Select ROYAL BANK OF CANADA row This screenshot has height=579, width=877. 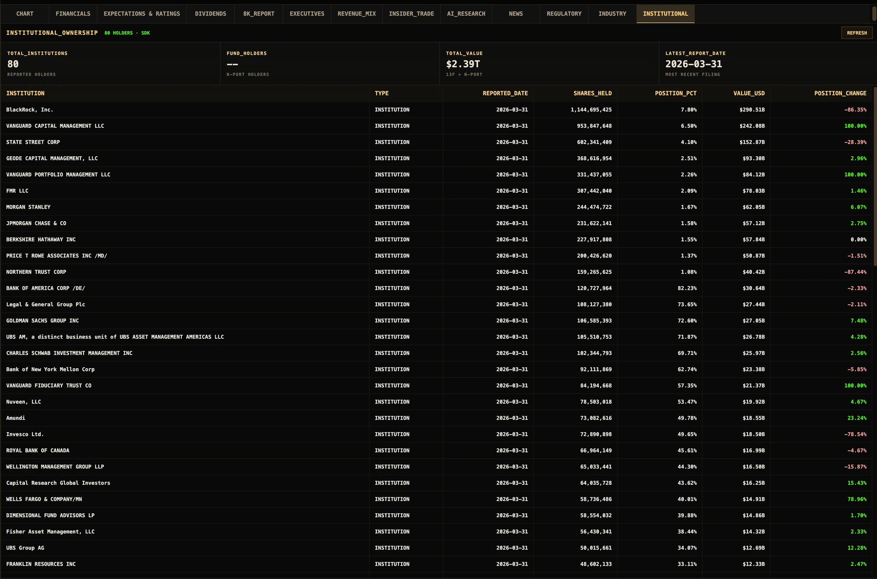tap(437, 451)
